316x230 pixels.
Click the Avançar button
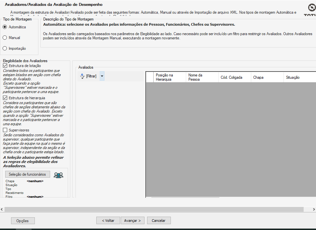coord(132,221)
